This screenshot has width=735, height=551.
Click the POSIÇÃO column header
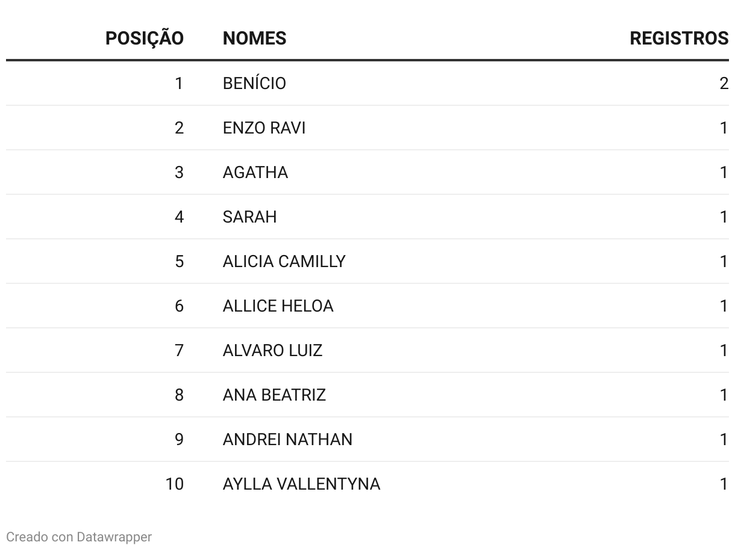tap(145, 38)
